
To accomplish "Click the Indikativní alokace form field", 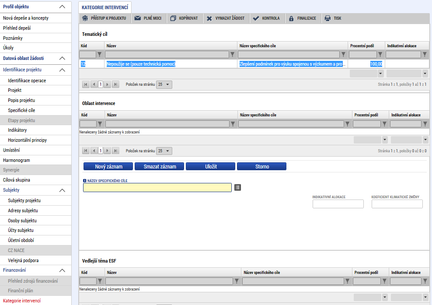I will tap(338, 204).
